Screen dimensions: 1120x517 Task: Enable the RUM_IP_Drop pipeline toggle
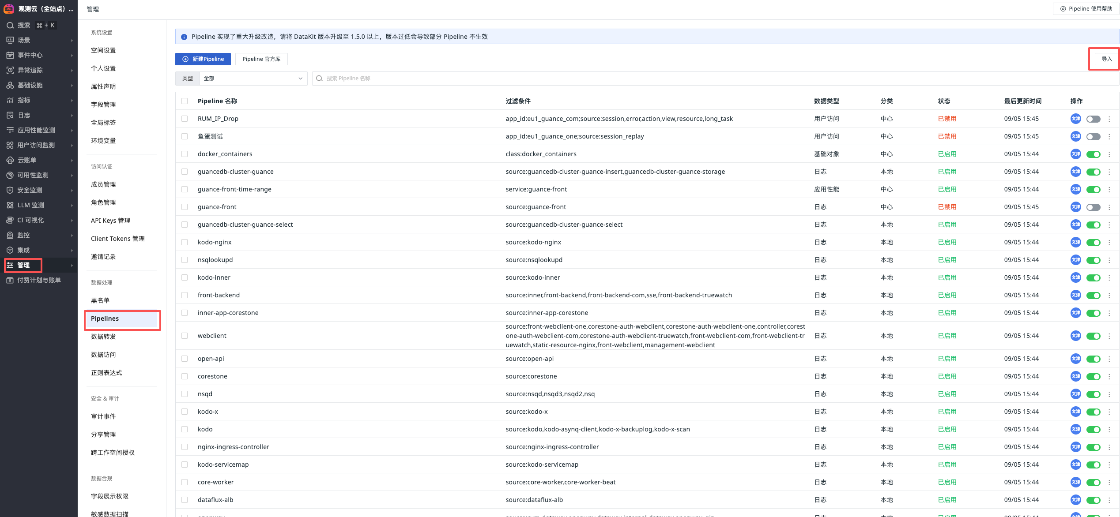1093,119
